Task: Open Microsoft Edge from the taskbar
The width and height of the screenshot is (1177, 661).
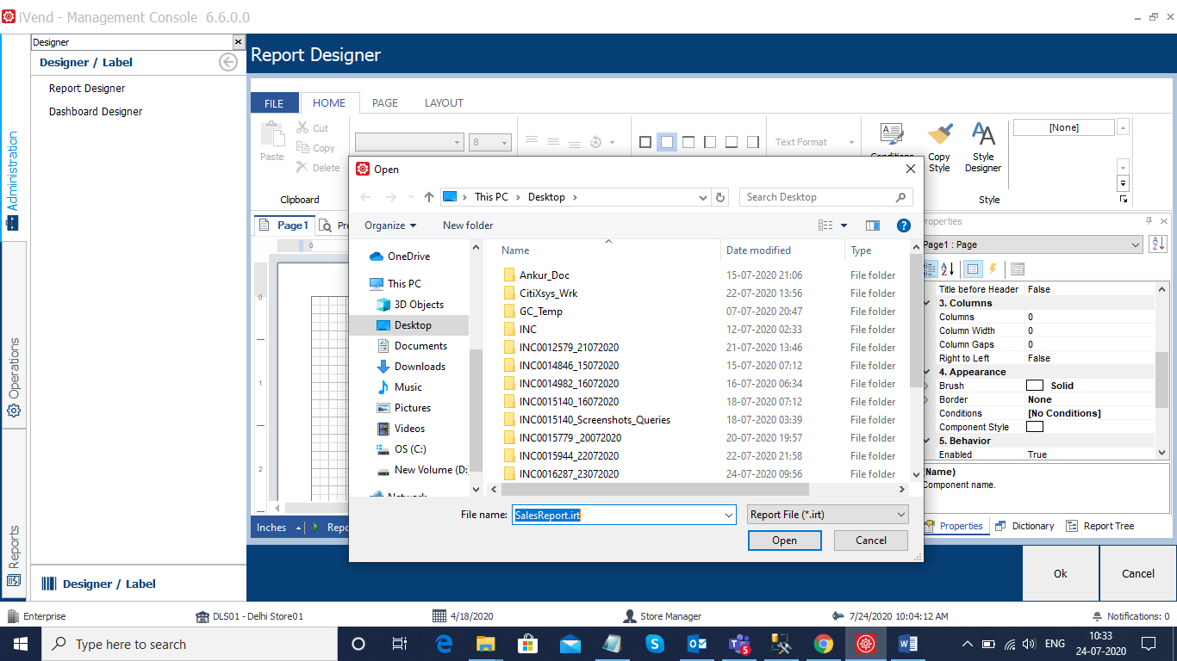Action: point(444,644)
